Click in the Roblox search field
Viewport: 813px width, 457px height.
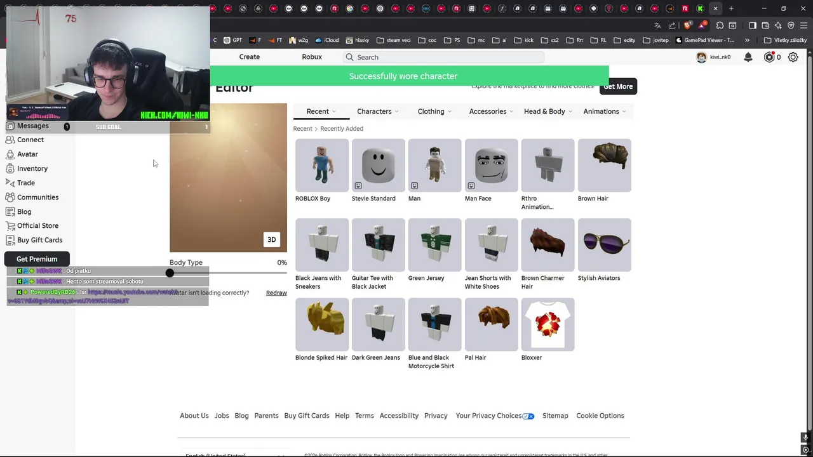click(x=445, y=57)
